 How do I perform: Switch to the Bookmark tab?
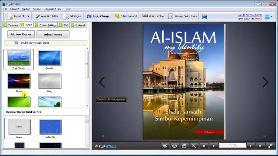[78, 25]
